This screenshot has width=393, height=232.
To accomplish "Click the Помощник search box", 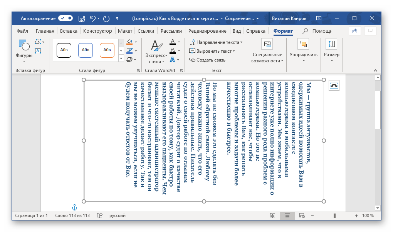I will [317, 31].
